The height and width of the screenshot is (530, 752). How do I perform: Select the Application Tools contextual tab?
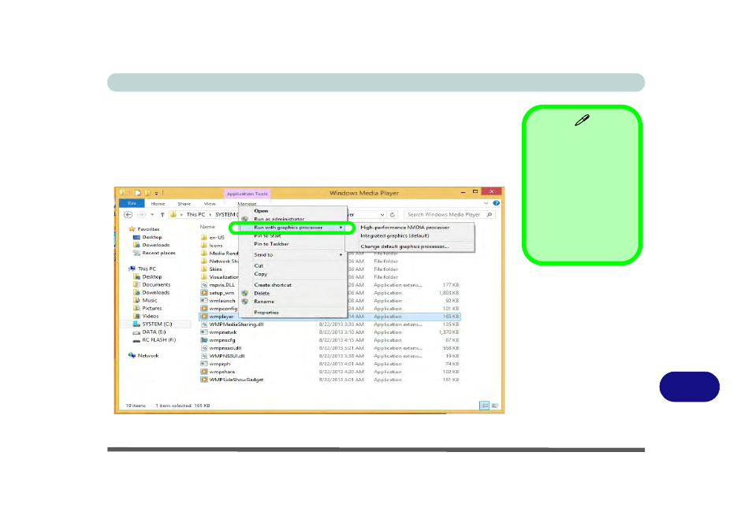247,194
